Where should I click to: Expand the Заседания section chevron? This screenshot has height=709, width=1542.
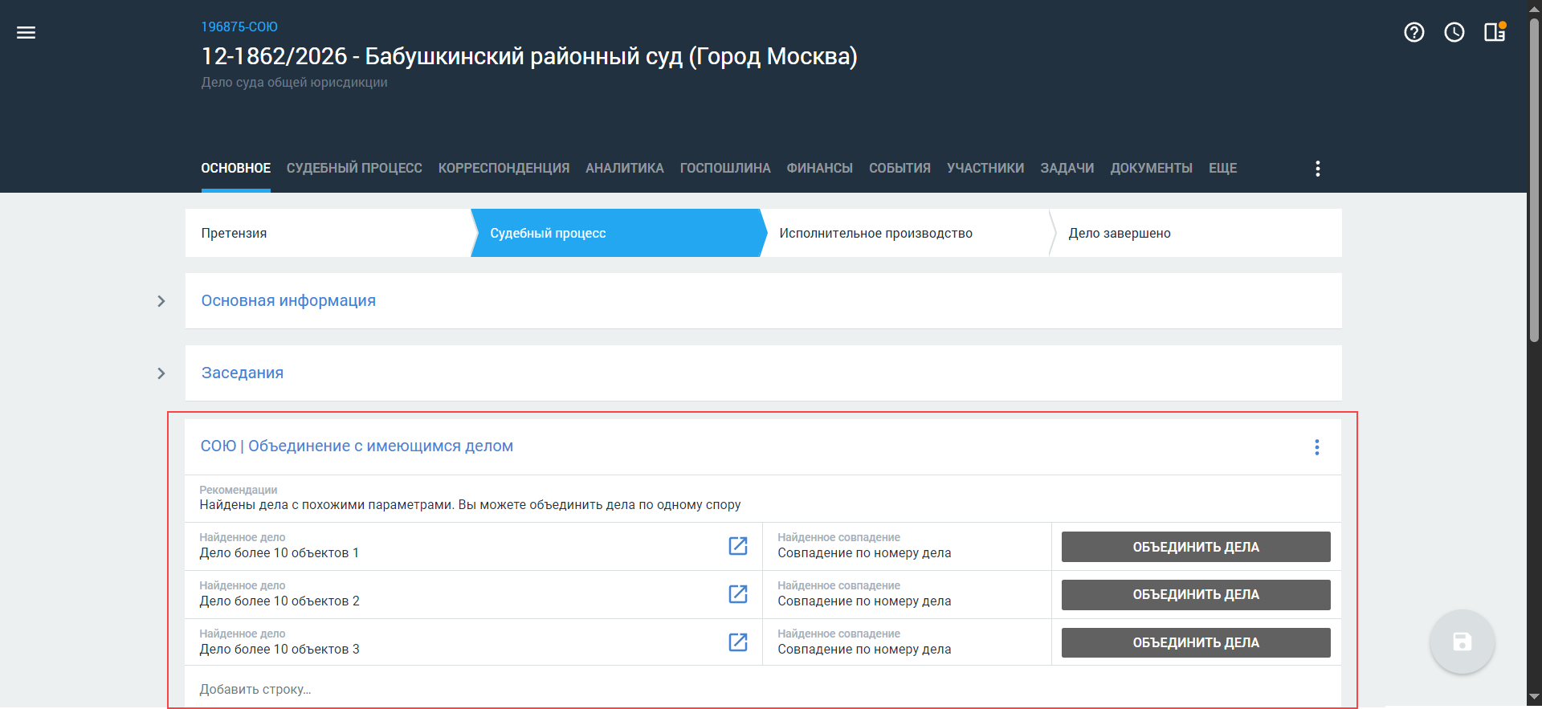[161, 373]
